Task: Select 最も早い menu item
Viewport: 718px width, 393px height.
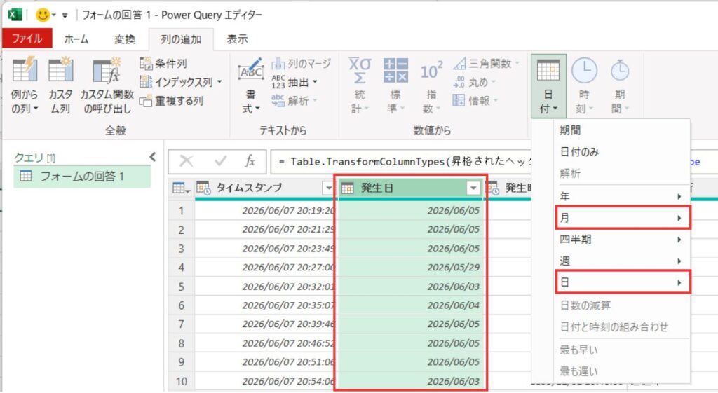Action: click(x=621, y=350)
